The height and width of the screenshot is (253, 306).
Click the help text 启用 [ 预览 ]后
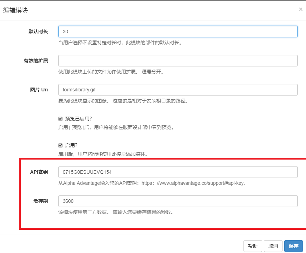(x=116, y=127)
